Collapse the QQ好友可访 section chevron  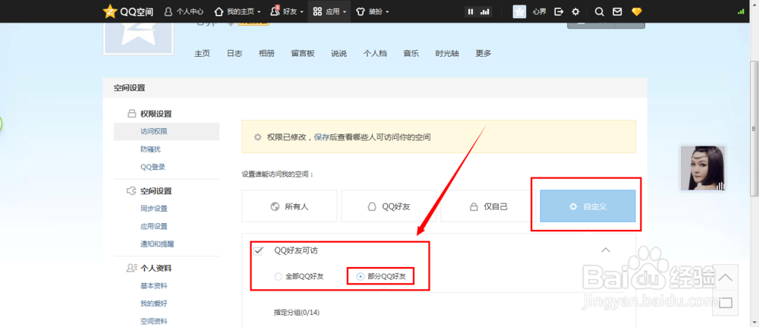click(606, 250)
